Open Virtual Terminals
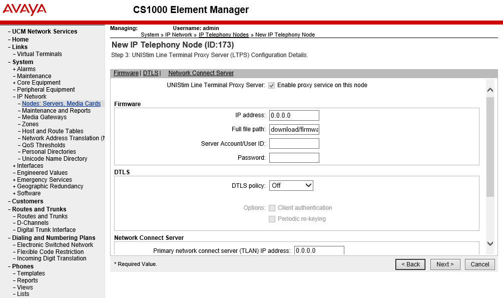The width and height of the screenshot is (503, 298). (40, 54)
